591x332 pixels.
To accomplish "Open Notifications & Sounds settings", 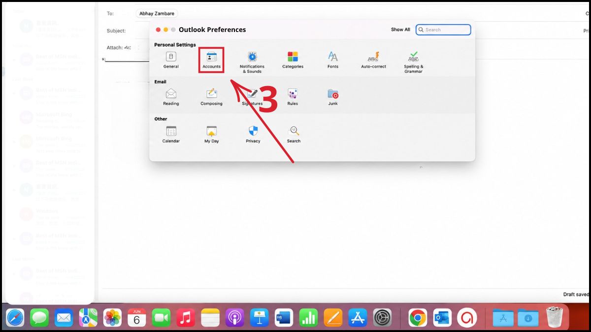I will [x=252, y=62].
